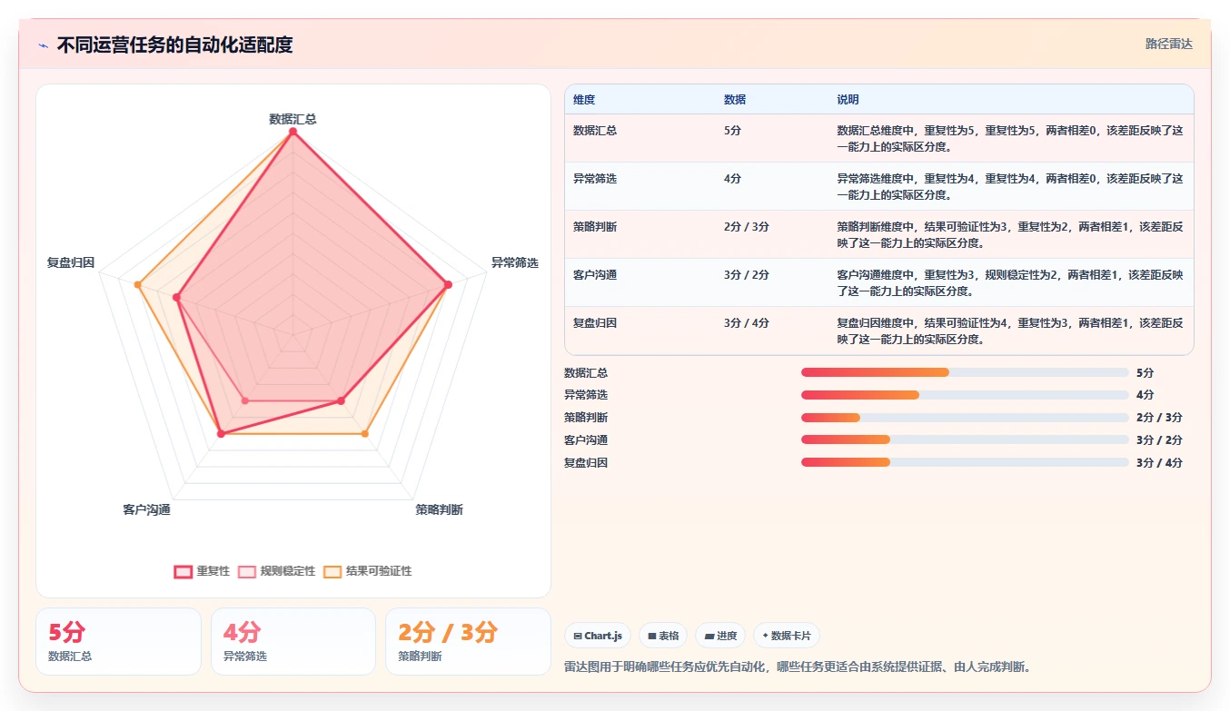Click the 不同运营任务的自动化适配度 title

pyautogui.click(x=174, y=45)
